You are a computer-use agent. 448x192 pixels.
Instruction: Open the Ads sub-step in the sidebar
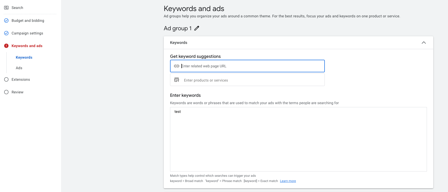pos(19,68)
